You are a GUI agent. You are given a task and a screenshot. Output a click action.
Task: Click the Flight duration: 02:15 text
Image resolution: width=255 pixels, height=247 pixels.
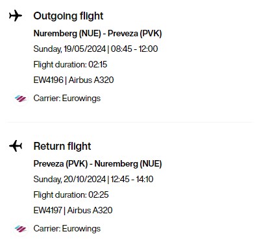(x=70, y=64)
